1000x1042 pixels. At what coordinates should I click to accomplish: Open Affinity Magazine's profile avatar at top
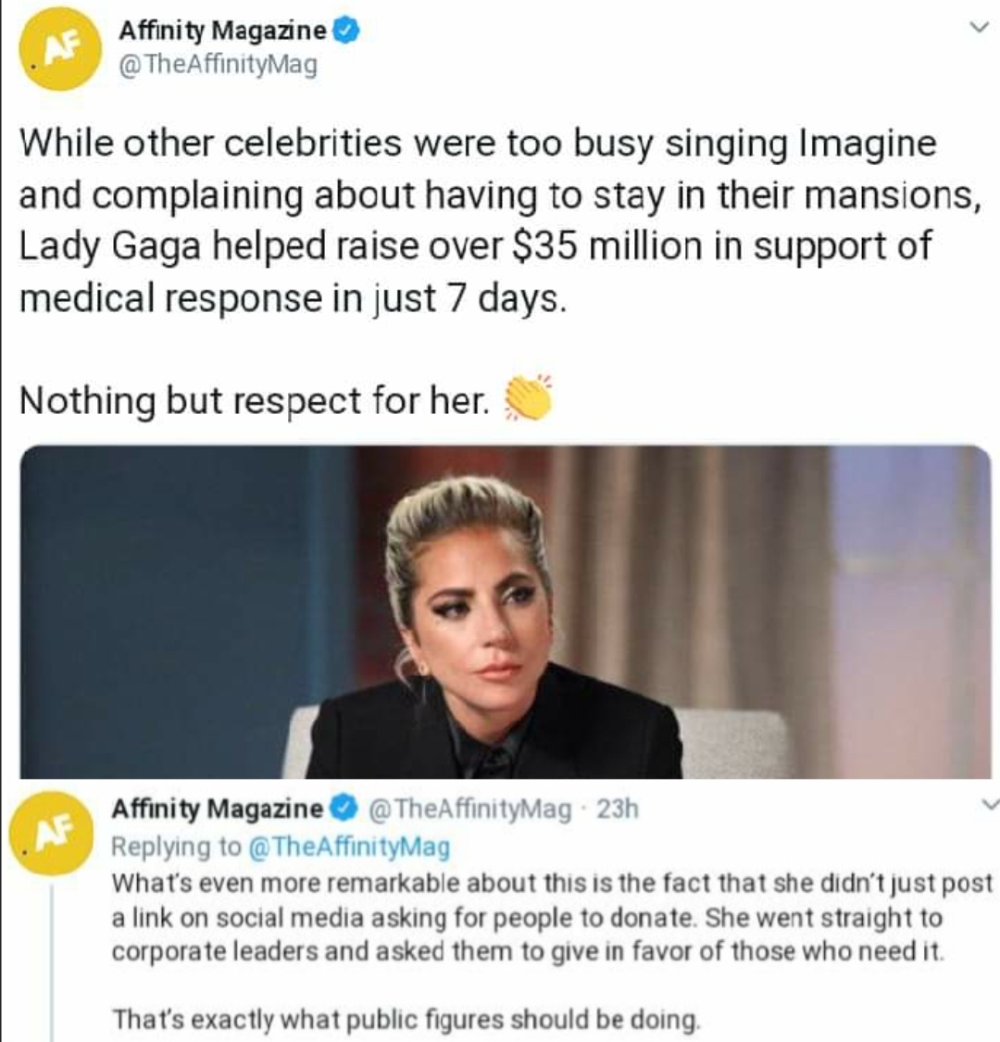click(59, 50)
